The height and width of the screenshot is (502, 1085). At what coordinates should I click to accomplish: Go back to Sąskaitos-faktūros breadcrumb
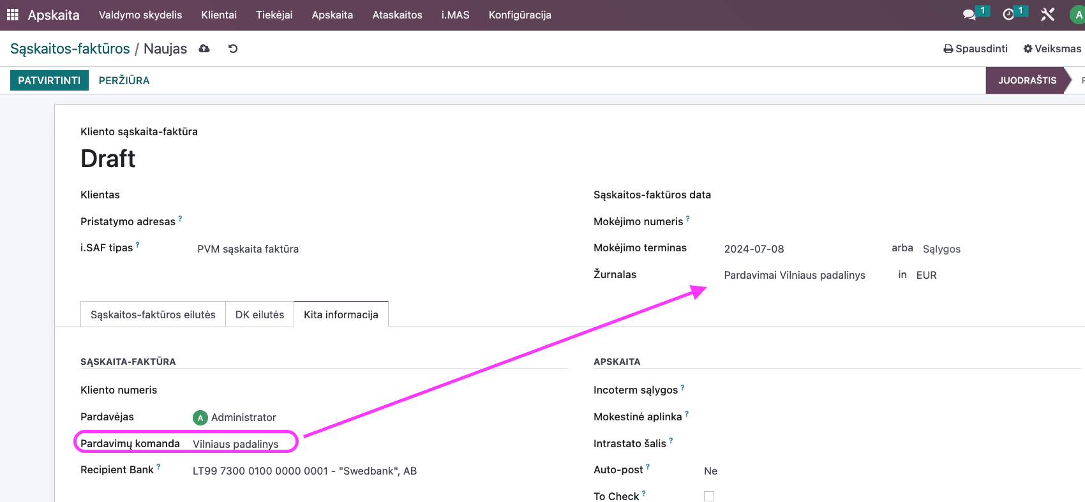click(70, 48)
